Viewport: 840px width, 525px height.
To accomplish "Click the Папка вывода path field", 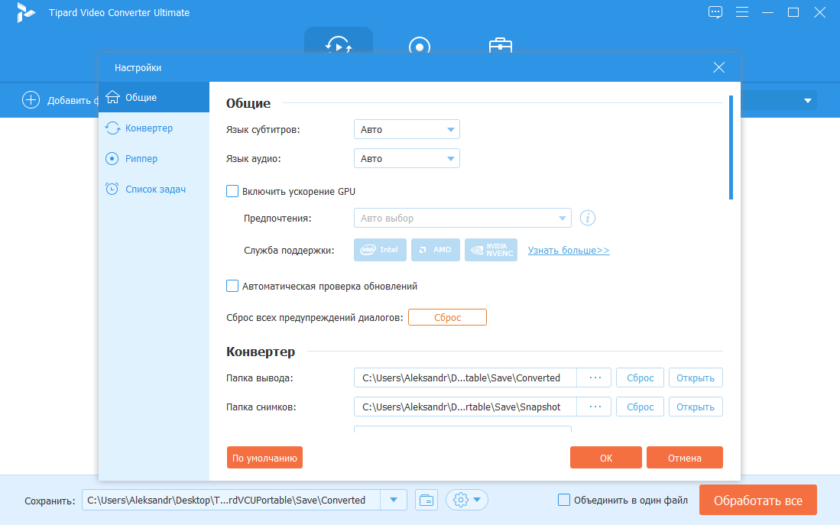I will click(465, 378).
